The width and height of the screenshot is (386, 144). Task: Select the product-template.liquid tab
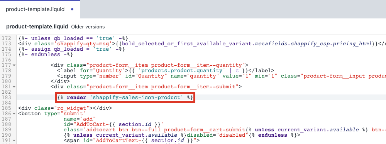point(40,10)
